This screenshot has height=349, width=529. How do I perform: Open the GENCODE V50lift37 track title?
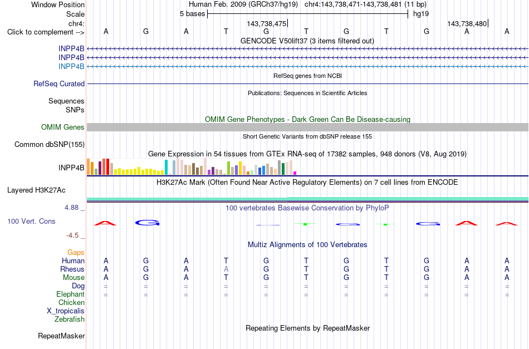click(307, 41)
